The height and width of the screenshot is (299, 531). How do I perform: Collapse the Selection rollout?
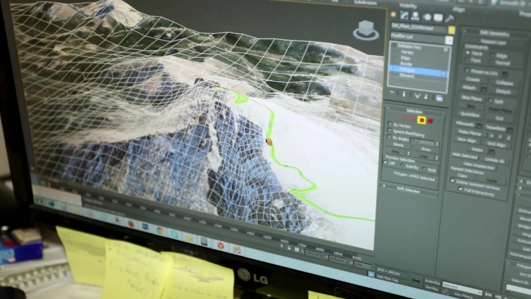click(414, 111)
